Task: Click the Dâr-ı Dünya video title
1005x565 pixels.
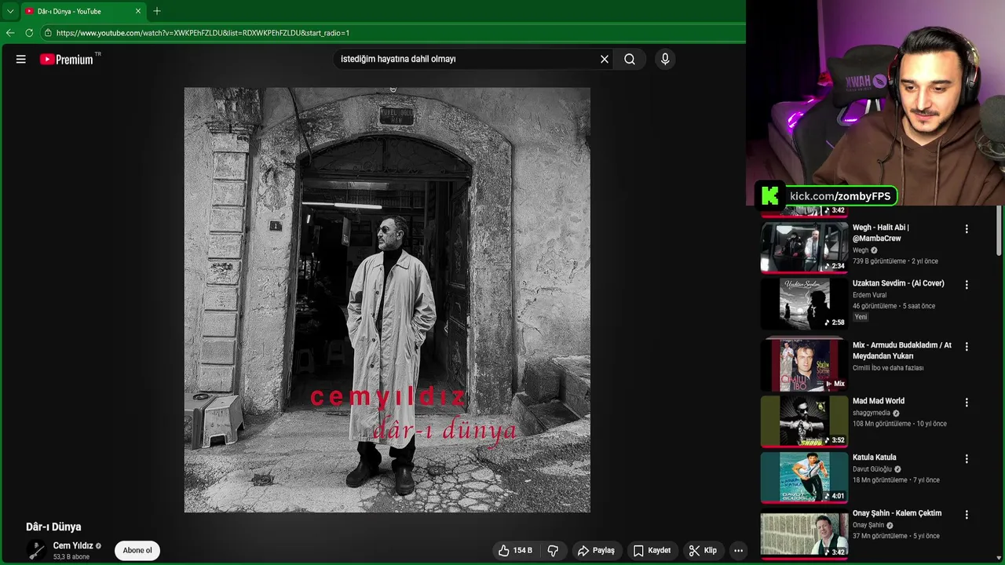Action: pos(53,527)
